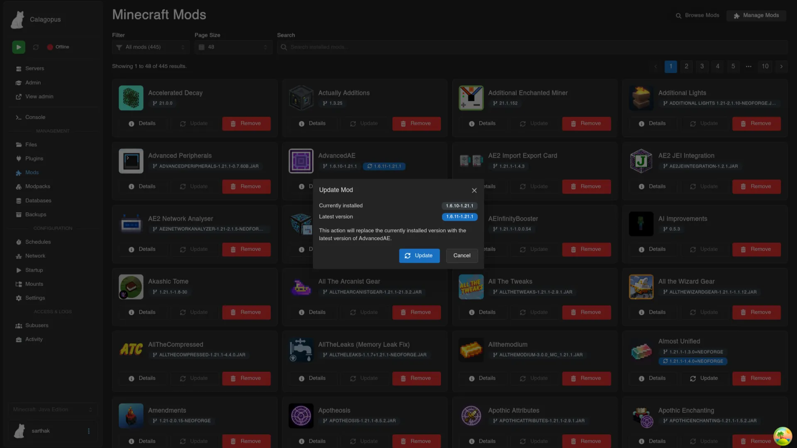
Task: Click the green server start play icon
Action: point(18,47)
